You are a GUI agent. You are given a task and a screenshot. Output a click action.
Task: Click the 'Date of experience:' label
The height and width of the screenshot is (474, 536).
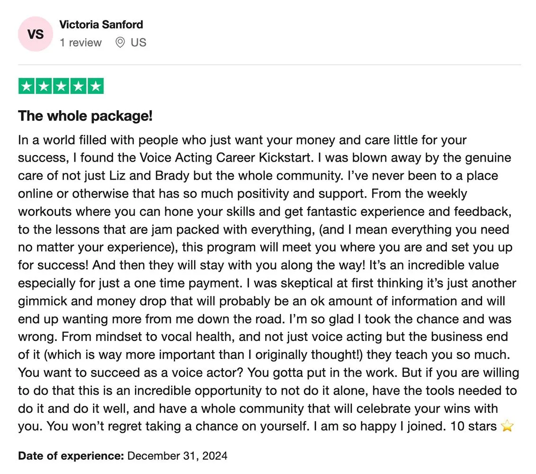click(71, 456)
